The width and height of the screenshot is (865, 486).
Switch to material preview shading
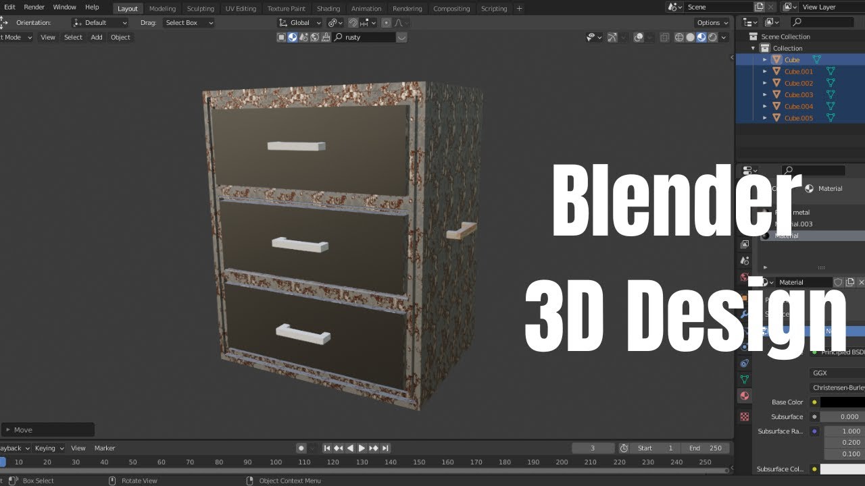[x=701, y=37]
